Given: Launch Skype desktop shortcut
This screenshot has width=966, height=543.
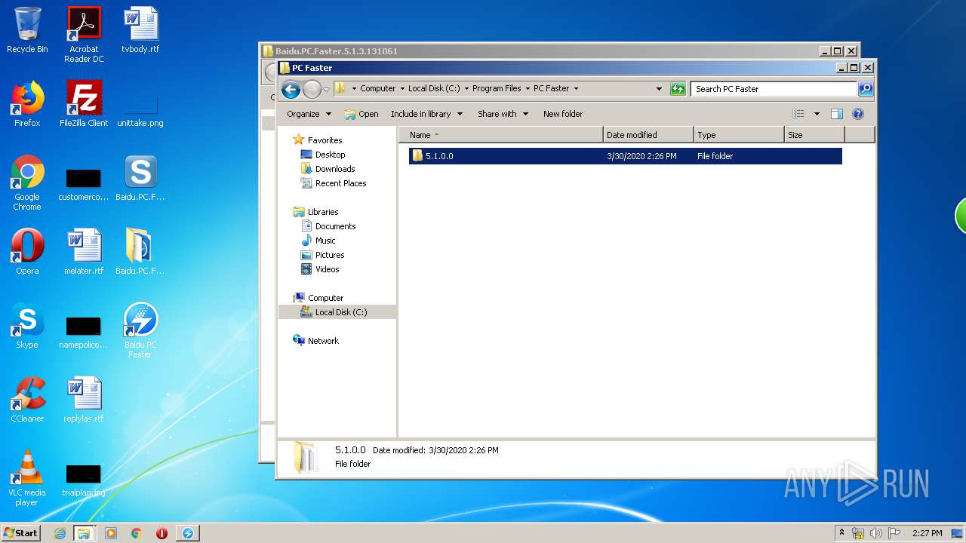Looking at the screenshot, I should pos(27,326).
